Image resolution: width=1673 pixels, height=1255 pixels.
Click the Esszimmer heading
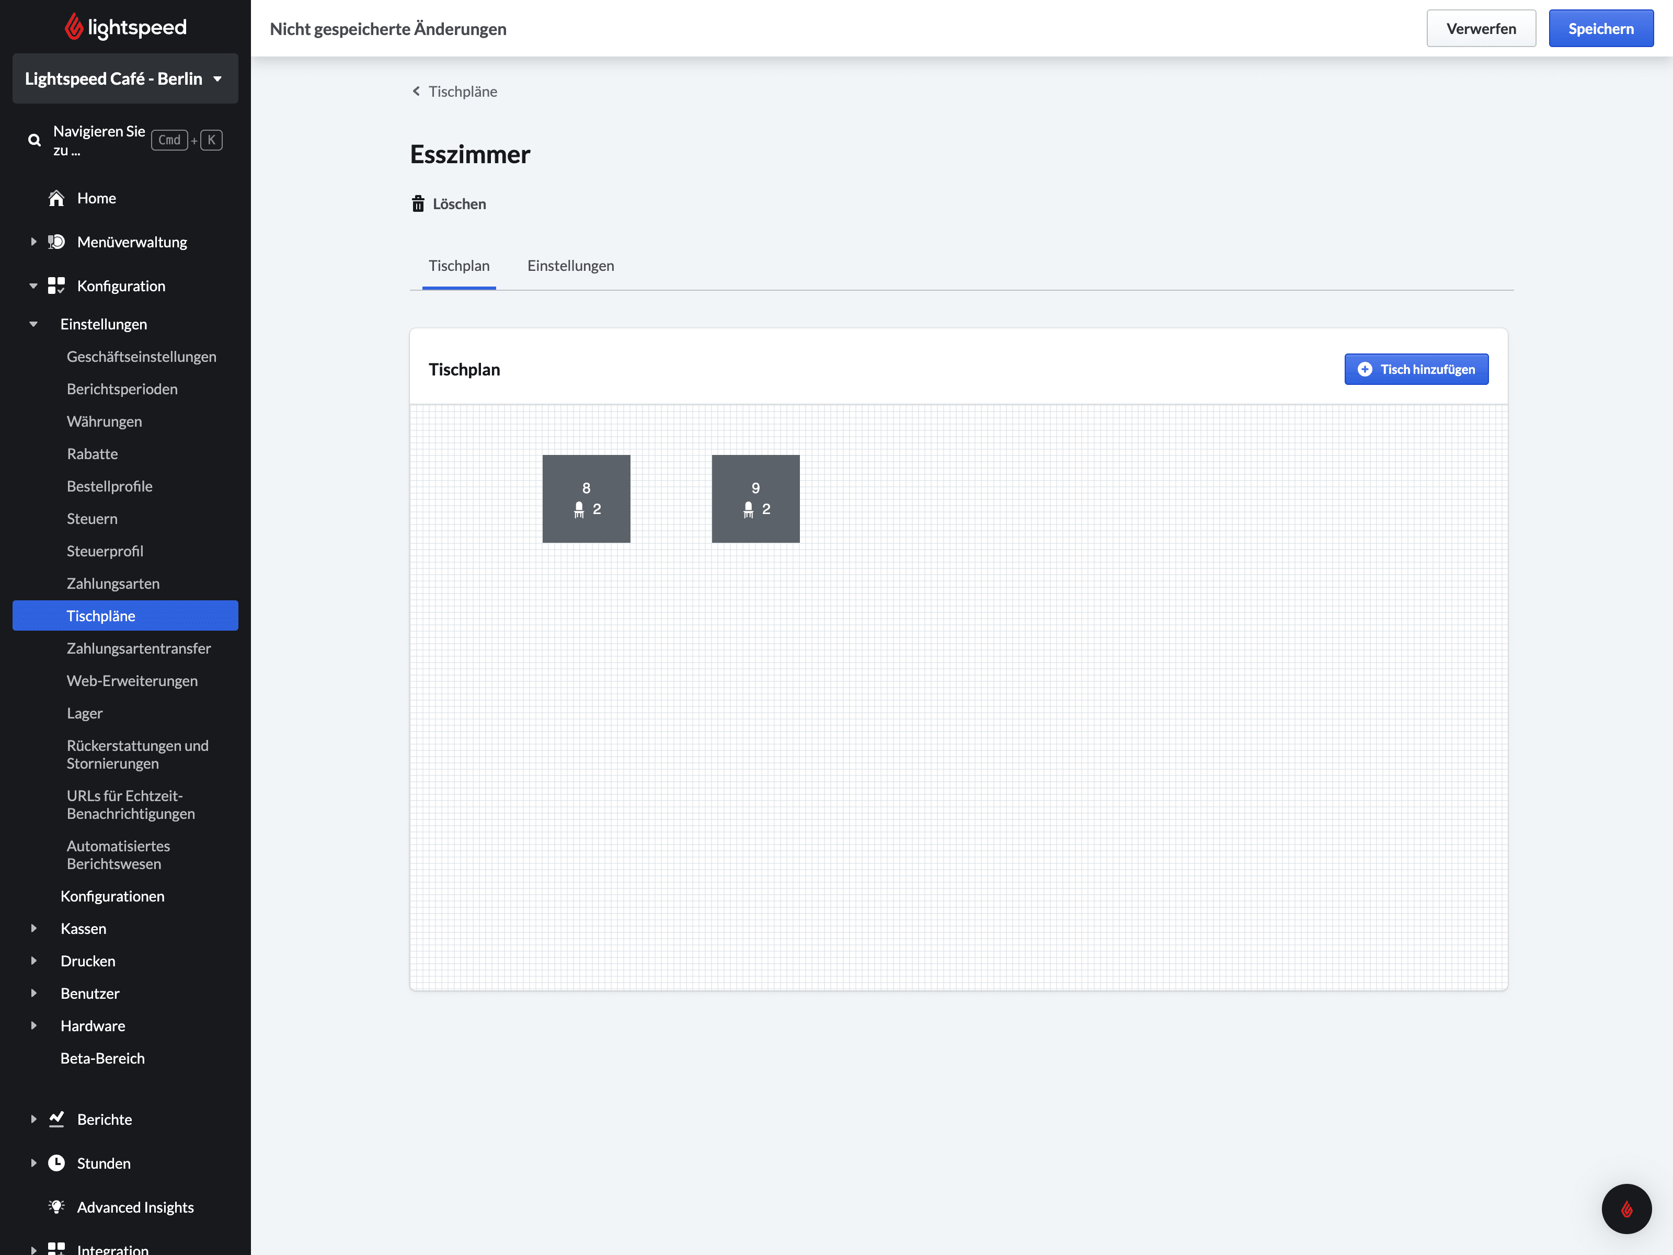coord(469,154)
